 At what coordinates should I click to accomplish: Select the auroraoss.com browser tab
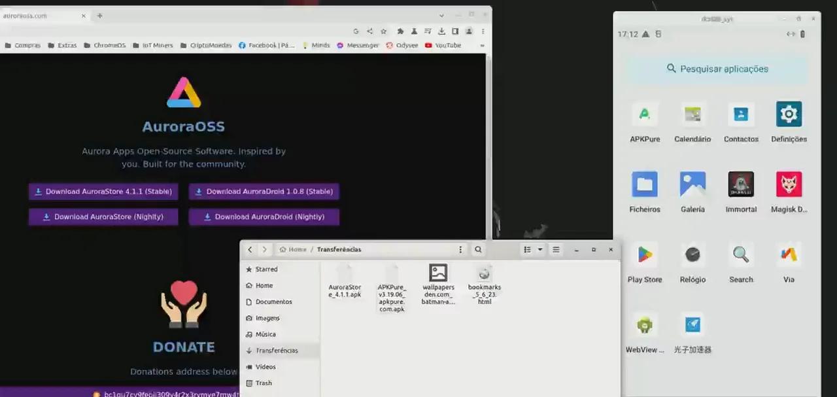point(43,15)
